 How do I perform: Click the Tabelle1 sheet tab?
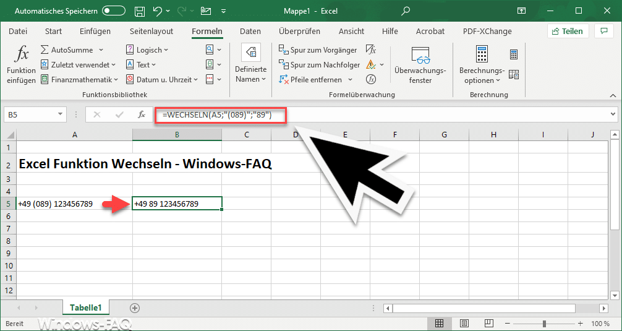(86, 307)
